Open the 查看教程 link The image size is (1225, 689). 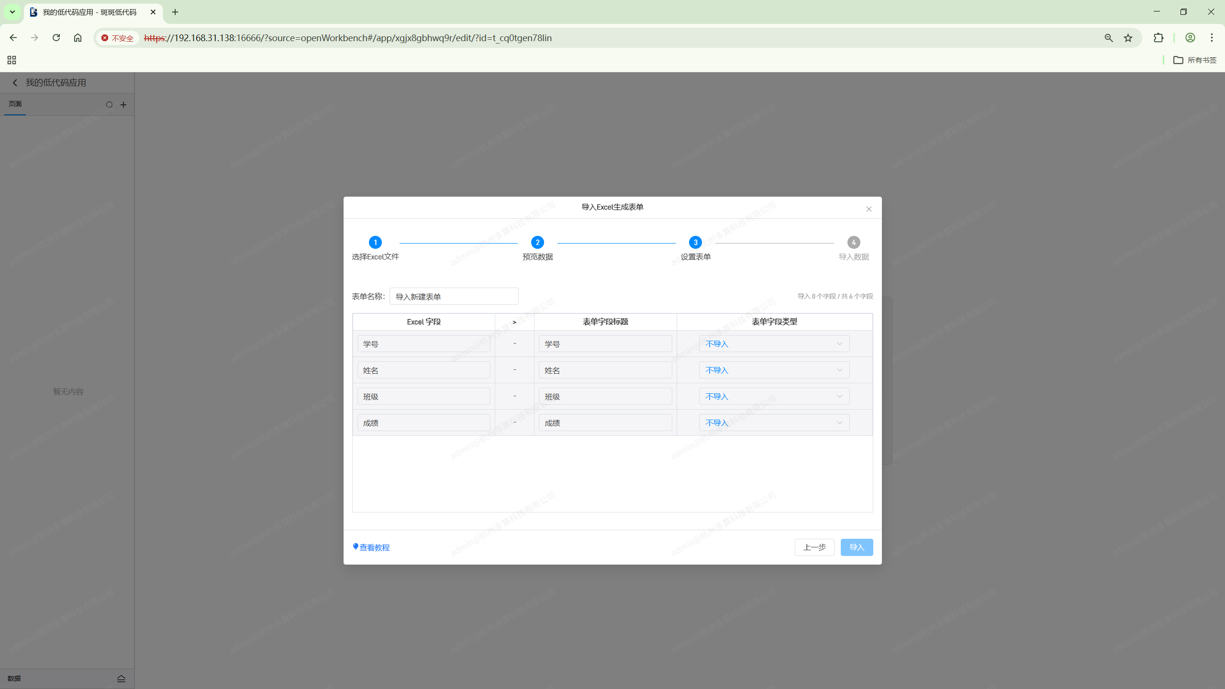[374, 547]
